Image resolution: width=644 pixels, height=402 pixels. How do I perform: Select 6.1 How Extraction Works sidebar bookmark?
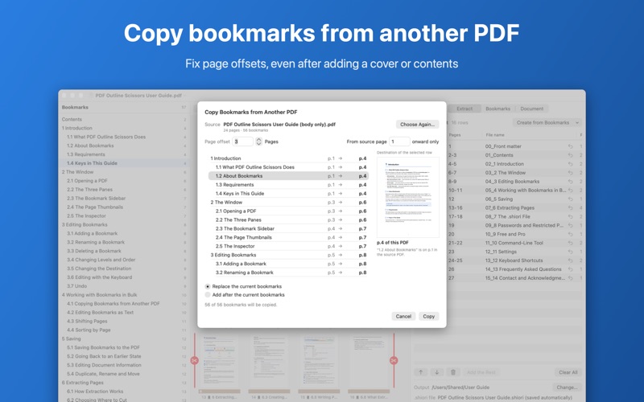(x=123, y=392)
